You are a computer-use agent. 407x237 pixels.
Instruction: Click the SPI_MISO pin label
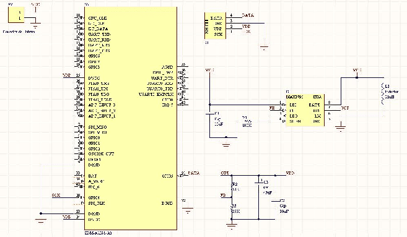point(98,127)
